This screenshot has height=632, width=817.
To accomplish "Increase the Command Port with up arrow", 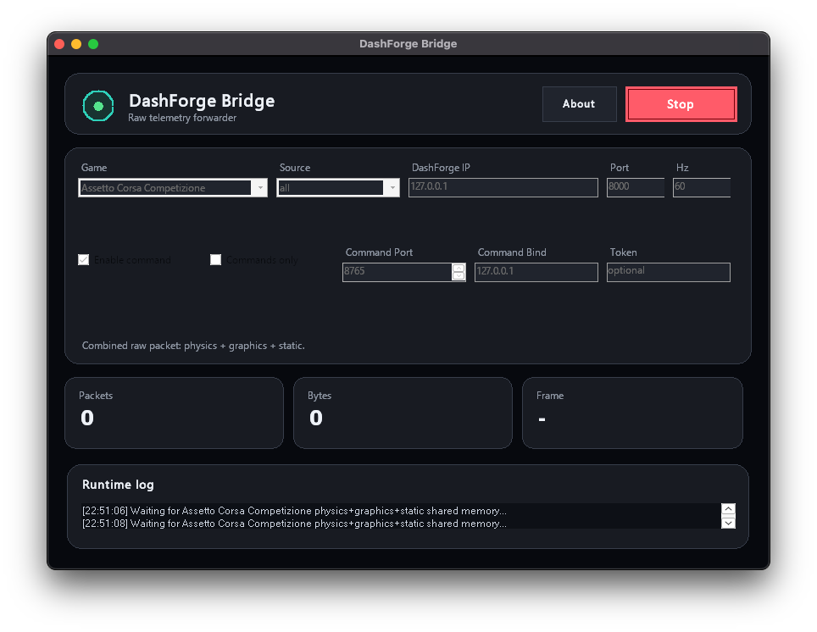I will coord(459,268).
